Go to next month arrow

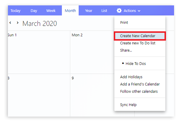click(x=17, y=23)
